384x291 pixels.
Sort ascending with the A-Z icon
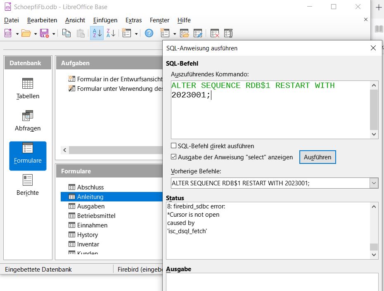click(x=97, y=33)
